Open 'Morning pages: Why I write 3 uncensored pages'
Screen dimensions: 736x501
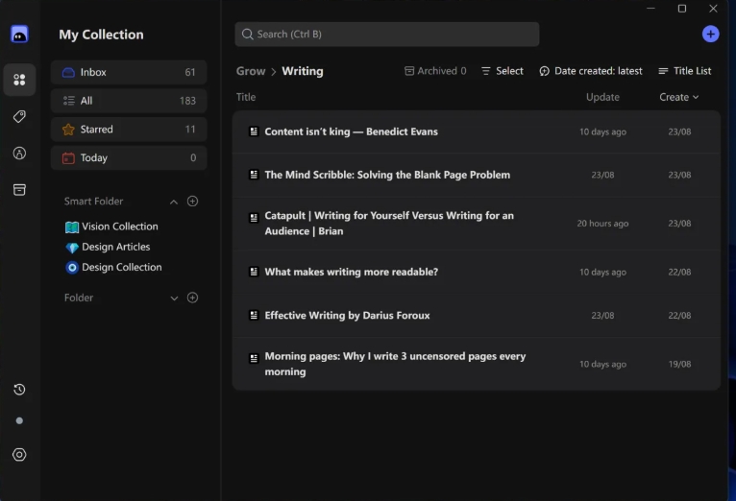(477, 364)
